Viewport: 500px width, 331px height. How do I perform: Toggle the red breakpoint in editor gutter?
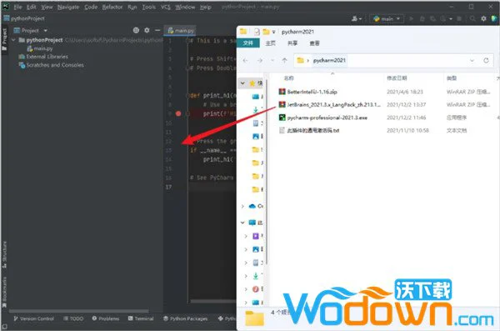pos(178,113)
